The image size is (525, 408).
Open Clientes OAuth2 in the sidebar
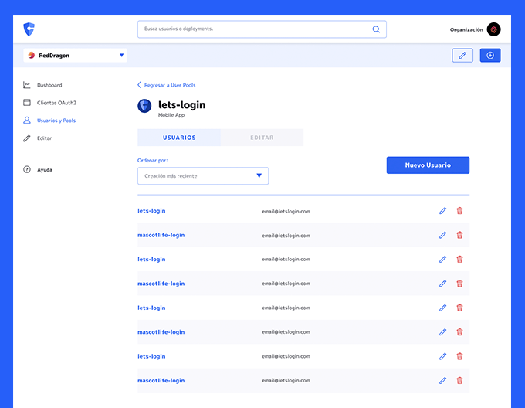point(56,102)
